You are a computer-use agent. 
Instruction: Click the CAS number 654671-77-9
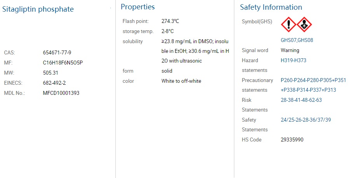[57, 52]
